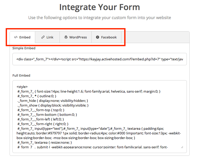
Task: Click the chain link icon on Link tab
Action: [x=43, y=37]
